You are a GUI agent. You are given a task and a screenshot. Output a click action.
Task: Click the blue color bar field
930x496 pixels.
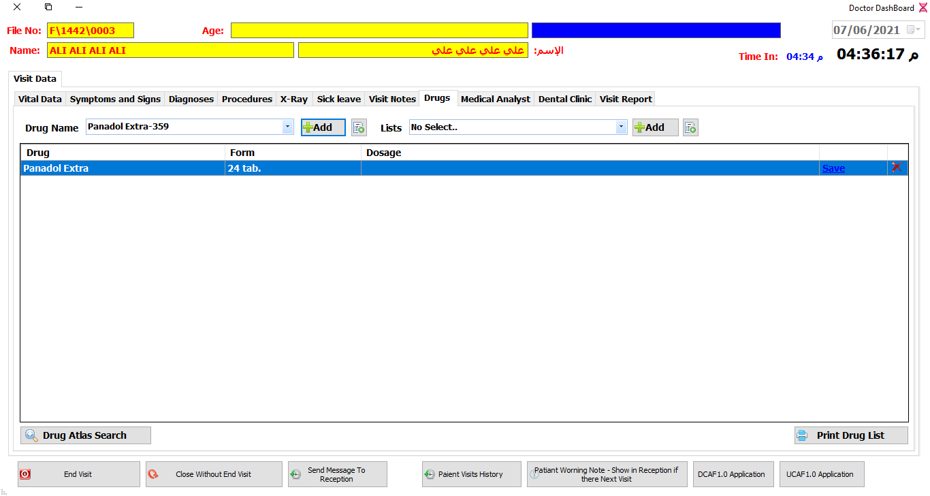coord(656,30)
